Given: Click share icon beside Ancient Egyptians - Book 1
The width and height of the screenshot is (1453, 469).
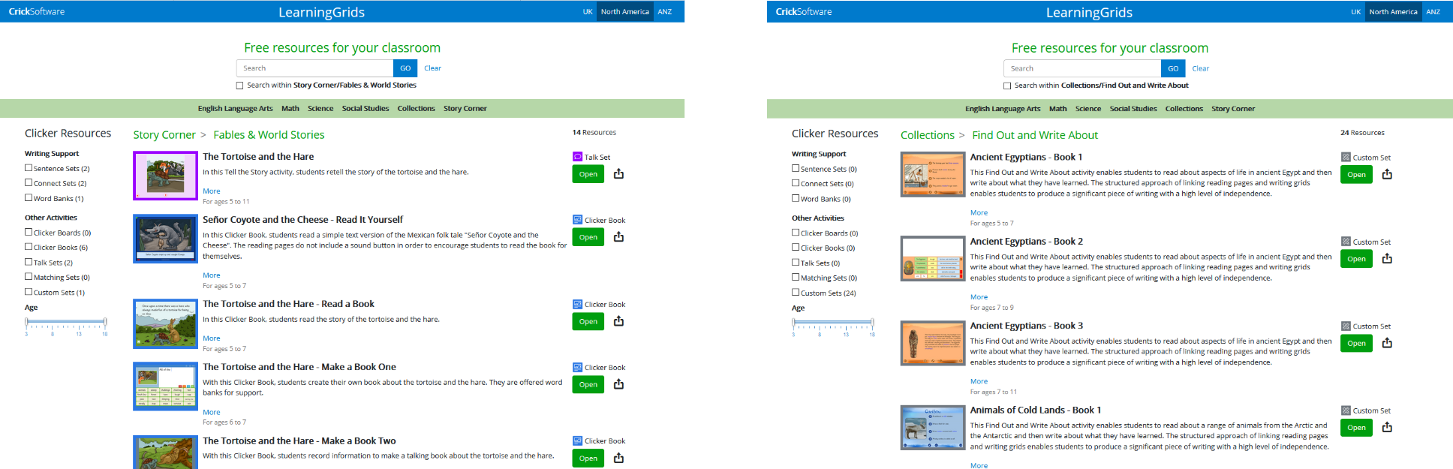Looking at the screenshot, I should (x=1387, y=175).
